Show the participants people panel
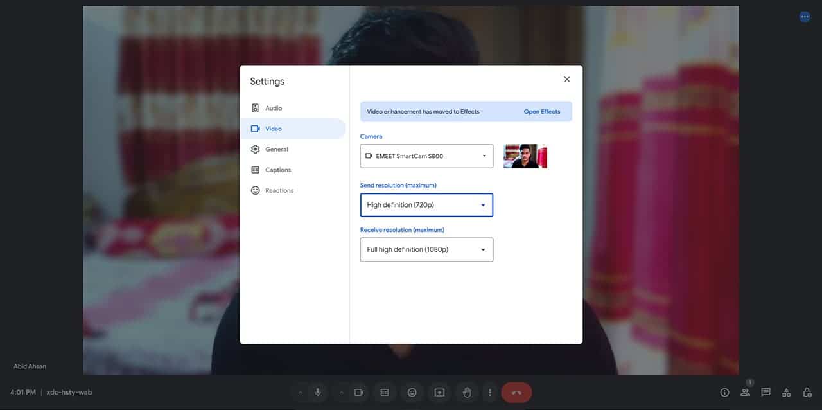Image resolution: width=822 pixels, height=410 pixels. [745, 393]
